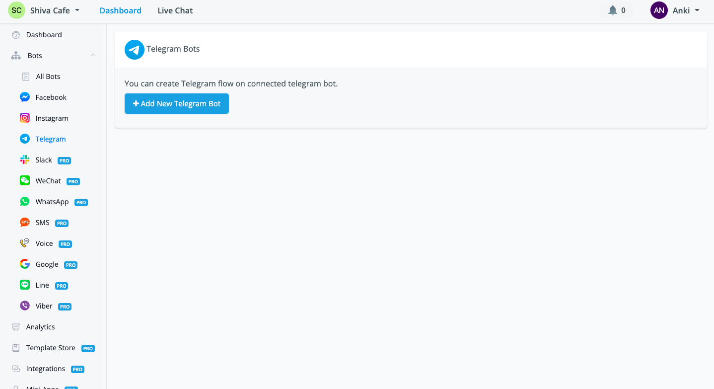
Task: Click the Telegram Bots heading text
Action: 173,49
